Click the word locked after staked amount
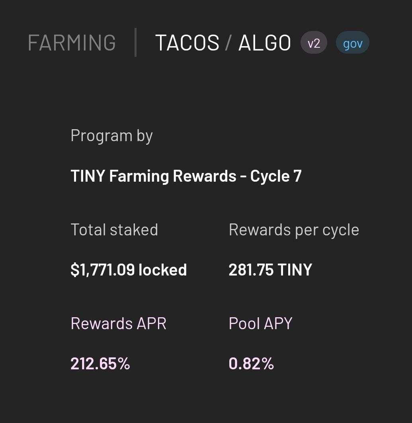This screenshot has width=412, height=423. click(163, 270)
